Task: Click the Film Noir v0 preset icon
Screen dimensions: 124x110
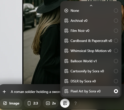Action: click(x=66, y=31)
